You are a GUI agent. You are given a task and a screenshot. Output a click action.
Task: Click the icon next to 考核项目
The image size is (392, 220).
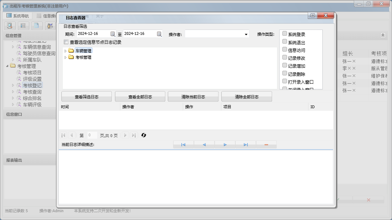tap(19, 73)
